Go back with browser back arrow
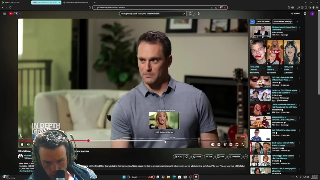This screenshot has width=320, height=180. [x=3, y=7]
